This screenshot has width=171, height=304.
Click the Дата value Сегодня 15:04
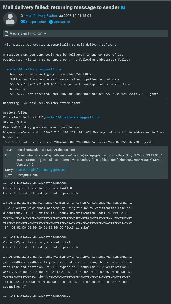pos(27,175)
